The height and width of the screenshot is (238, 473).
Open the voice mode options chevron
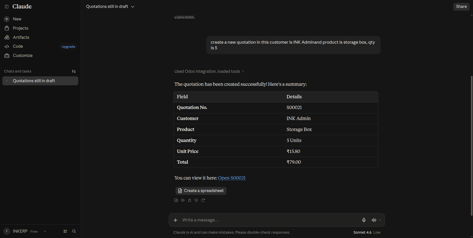pyautogui.click(x=380, y=220)
